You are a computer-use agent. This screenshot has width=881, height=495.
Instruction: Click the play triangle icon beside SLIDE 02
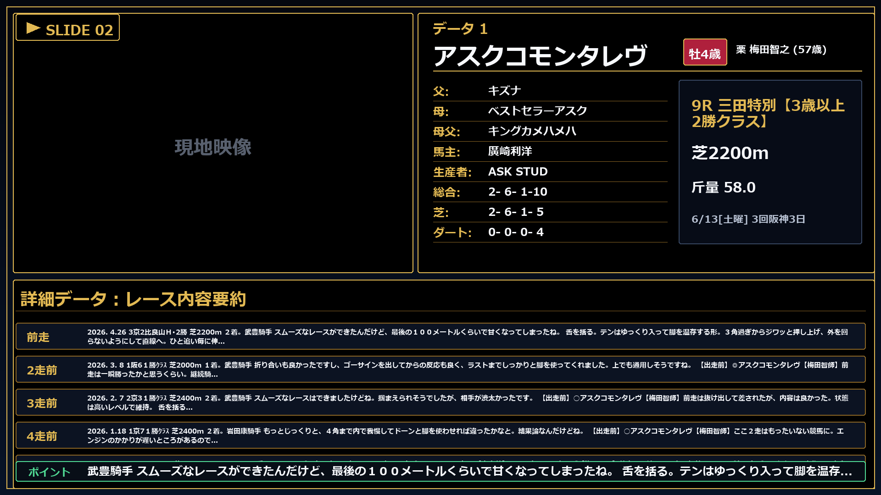(x=33, y=28)
